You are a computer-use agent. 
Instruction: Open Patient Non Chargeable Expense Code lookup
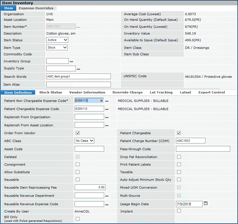pyautogui.click(x=107, y=101)
